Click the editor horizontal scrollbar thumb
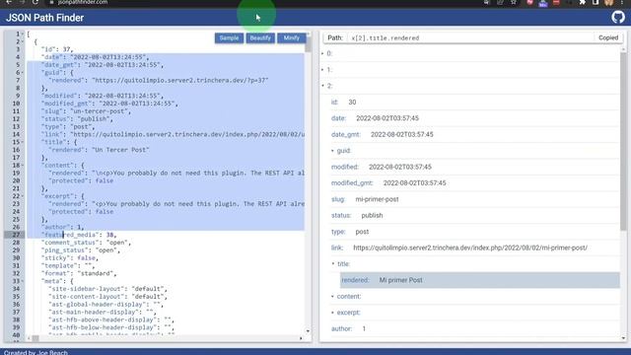631x355 pixels. [35, 338]
